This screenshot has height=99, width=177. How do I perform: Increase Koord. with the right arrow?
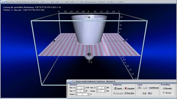(x=88, y=94)
